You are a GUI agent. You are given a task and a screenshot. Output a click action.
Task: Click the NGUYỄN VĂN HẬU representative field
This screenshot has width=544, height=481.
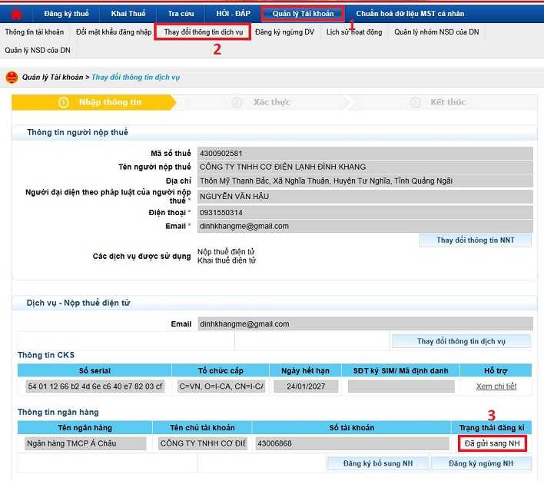click(365, 197)
